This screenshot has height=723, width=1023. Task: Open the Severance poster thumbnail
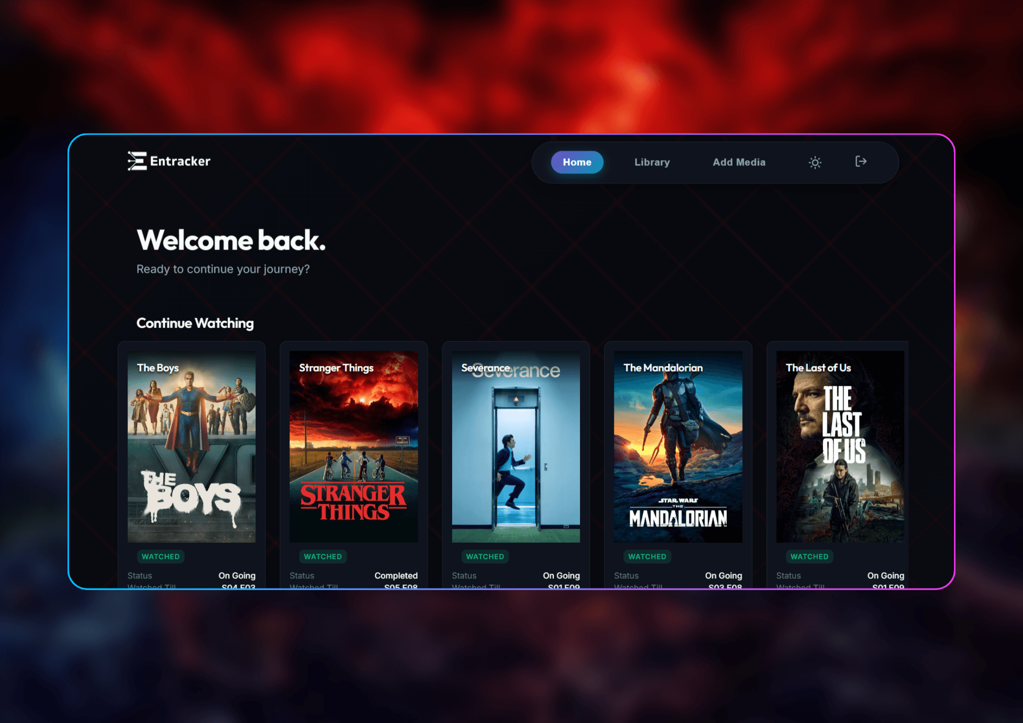[x=516, y=446]
